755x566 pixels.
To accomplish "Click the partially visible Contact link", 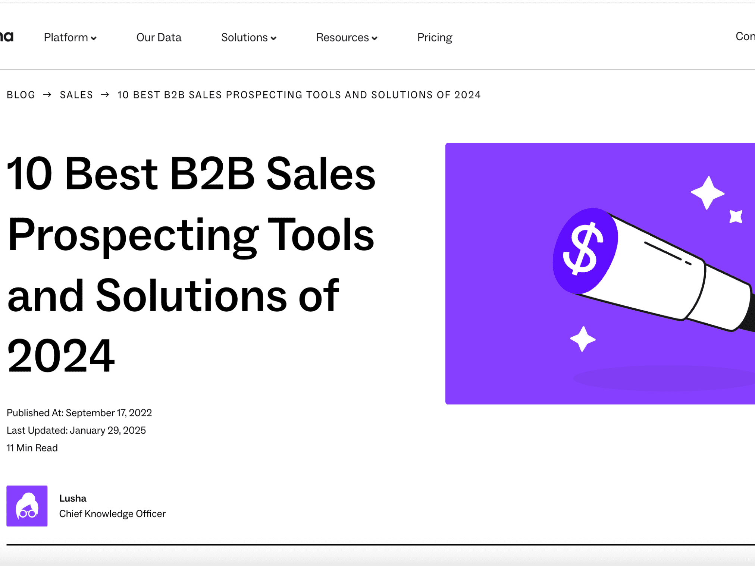I will pos(745,36).
